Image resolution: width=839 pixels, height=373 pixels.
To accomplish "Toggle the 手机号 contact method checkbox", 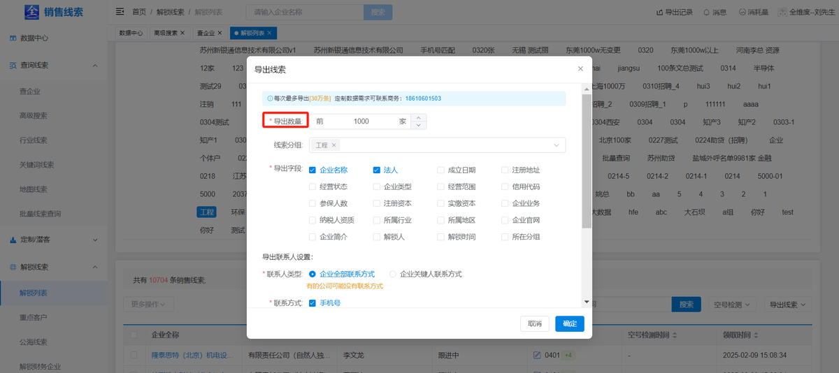I will [x=313, y=302].
